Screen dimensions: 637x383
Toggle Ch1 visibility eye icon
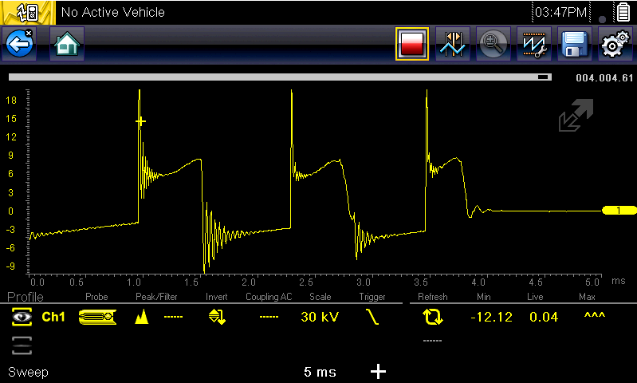pos(22,317)
